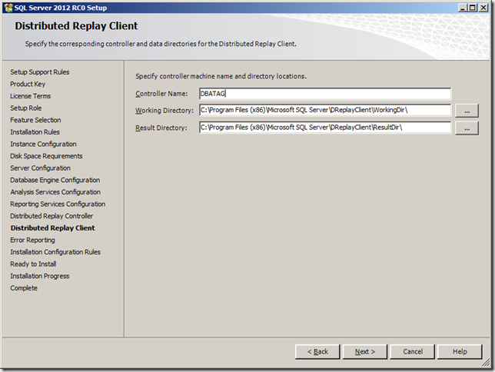
Task: Select Distributed Replay Client step in sidebar
Action: pyautogui.click(x=53, y=228)
